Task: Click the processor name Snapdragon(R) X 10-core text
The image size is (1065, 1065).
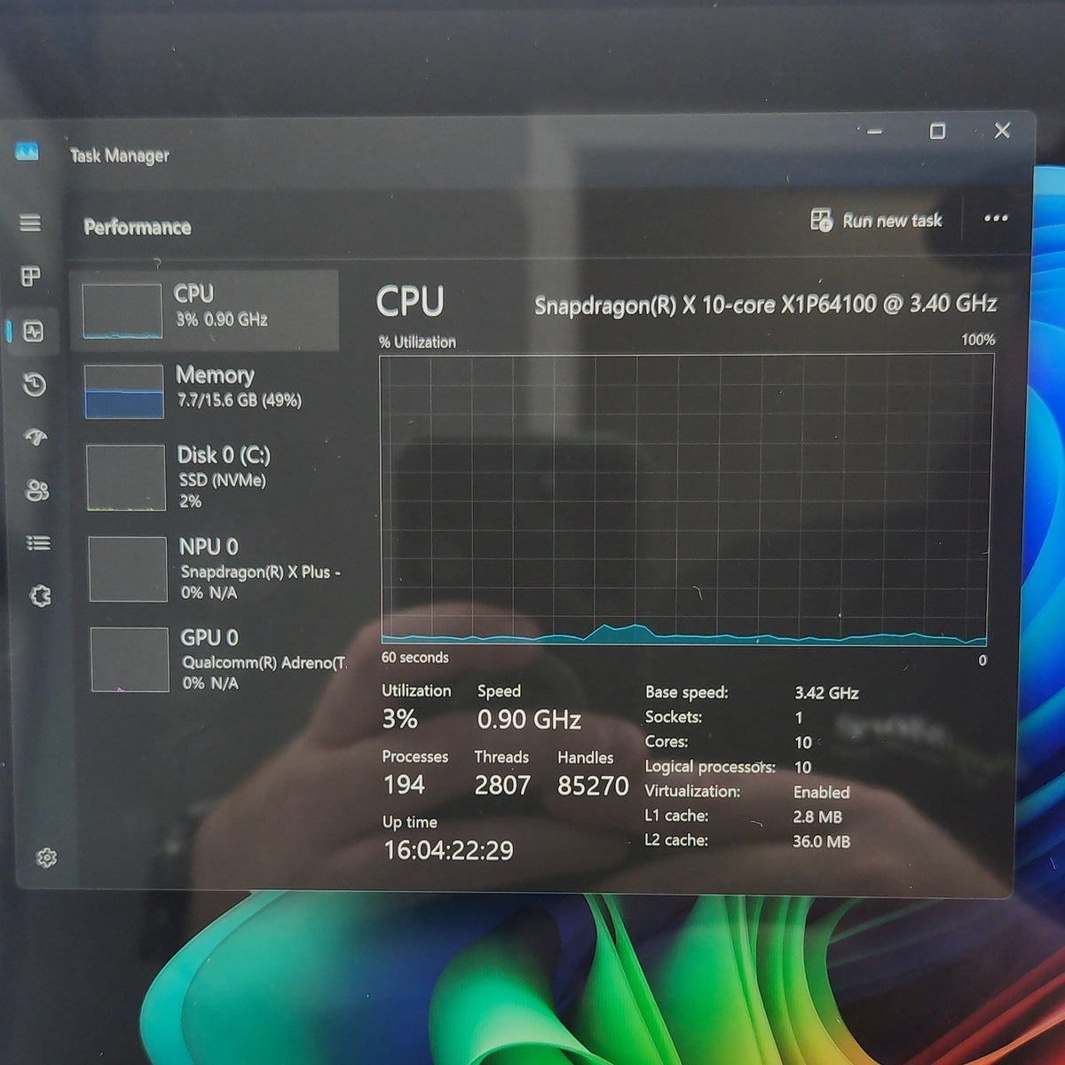Action: pos(766,304)
